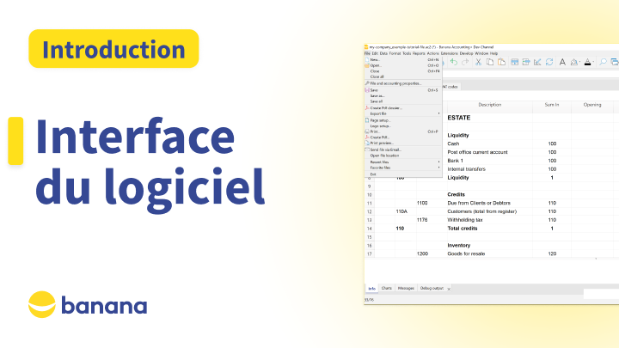Click the envelope icon beside Send file
Screen dimensions: 619x348
point(367,150)
